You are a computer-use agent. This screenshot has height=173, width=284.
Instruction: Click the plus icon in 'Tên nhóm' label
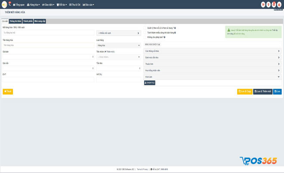click(x=105, y=52)
